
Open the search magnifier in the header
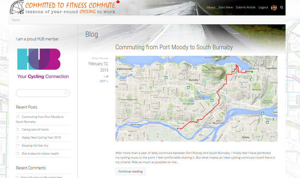tap(282, 7)
